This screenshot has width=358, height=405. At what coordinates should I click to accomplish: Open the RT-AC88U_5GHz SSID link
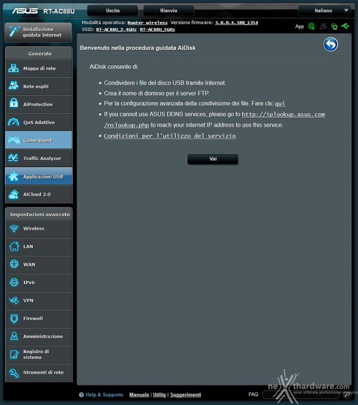pos(157,29)
